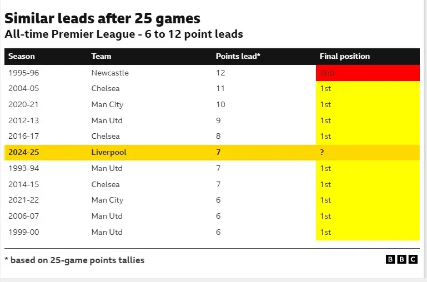Click the 1999-00 season cell

pyautogui.click(x=23, y=232)
